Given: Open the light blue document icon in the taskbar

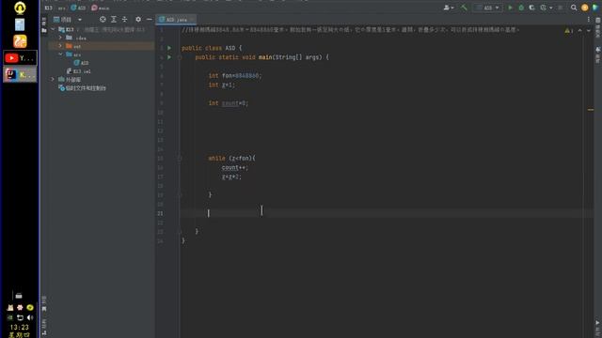Looking at the screenshot, I should 20,24.
